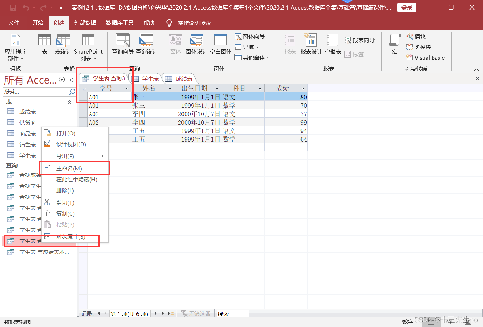Select the 学生表 与成绩表不... query

[x=44, y=252]
